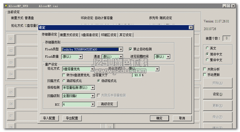Select device slot 04
240x132 pixels.
pos(11,74)
